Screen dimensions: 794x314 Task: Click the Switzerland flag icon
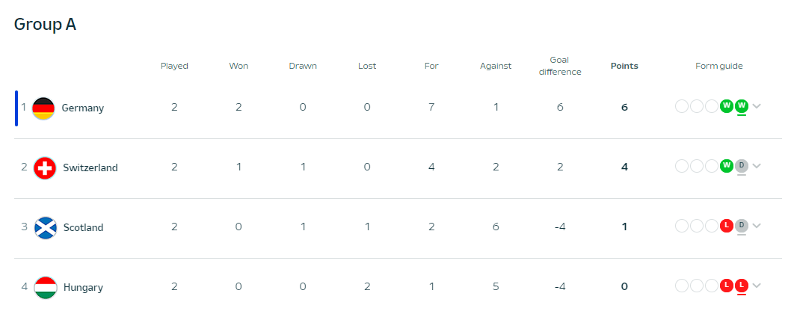click(x=45, y=168)
